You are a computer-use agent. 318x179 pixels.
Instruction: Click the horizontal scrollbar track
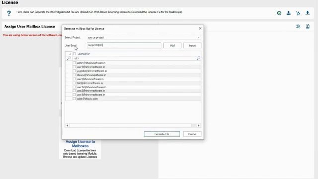point(133,126)
